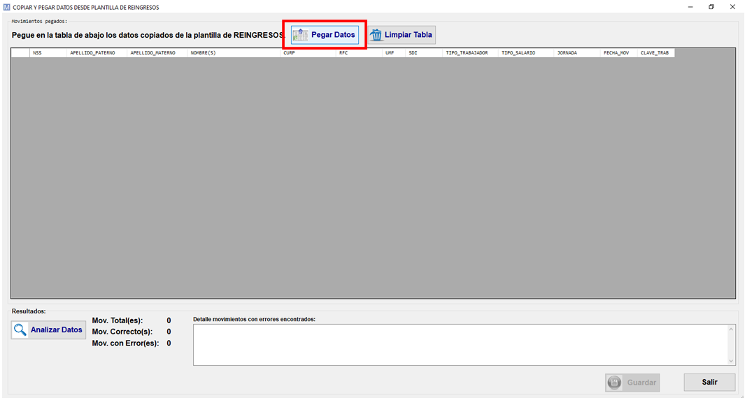Viewport: 745px width, 400px height.
Task: Click the floppy disk icon on Guardar
Action: [614, 383]
